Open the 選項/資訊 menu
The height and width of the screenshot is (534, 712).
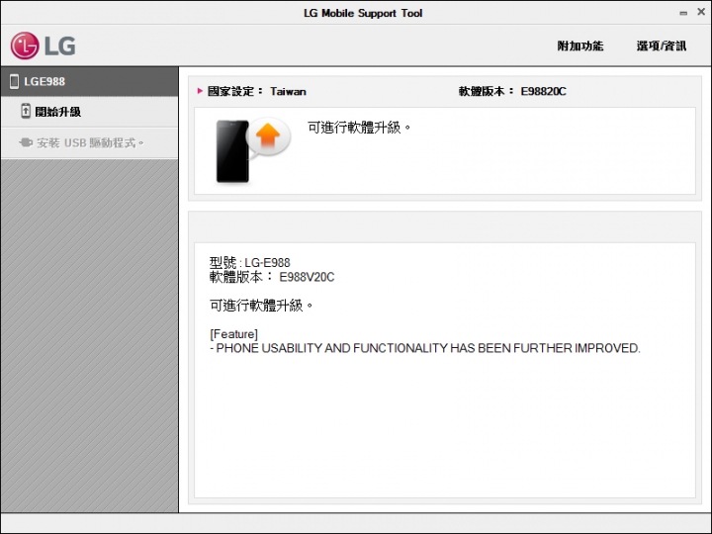click(x=662, y=45)
